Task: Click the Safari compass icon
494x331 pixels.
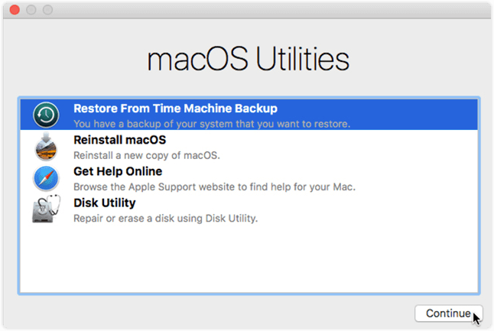Action: click(46, 179)
